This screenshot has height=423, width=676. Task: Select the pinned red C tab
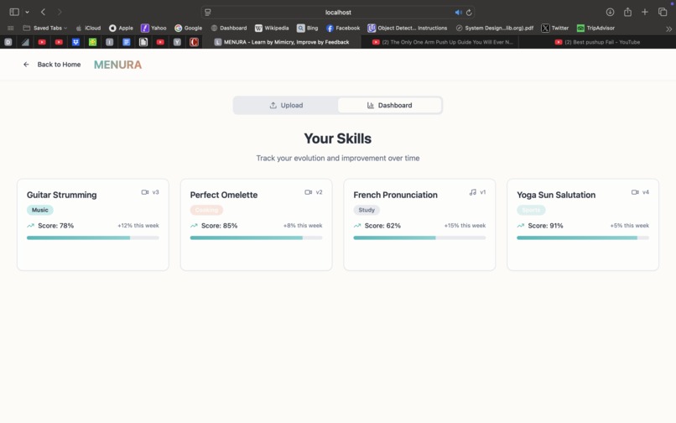coord(194,42)
